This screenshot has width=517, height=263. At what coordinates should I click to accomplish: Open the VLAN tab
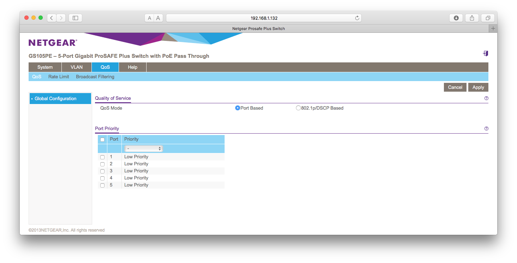point(77,67)
